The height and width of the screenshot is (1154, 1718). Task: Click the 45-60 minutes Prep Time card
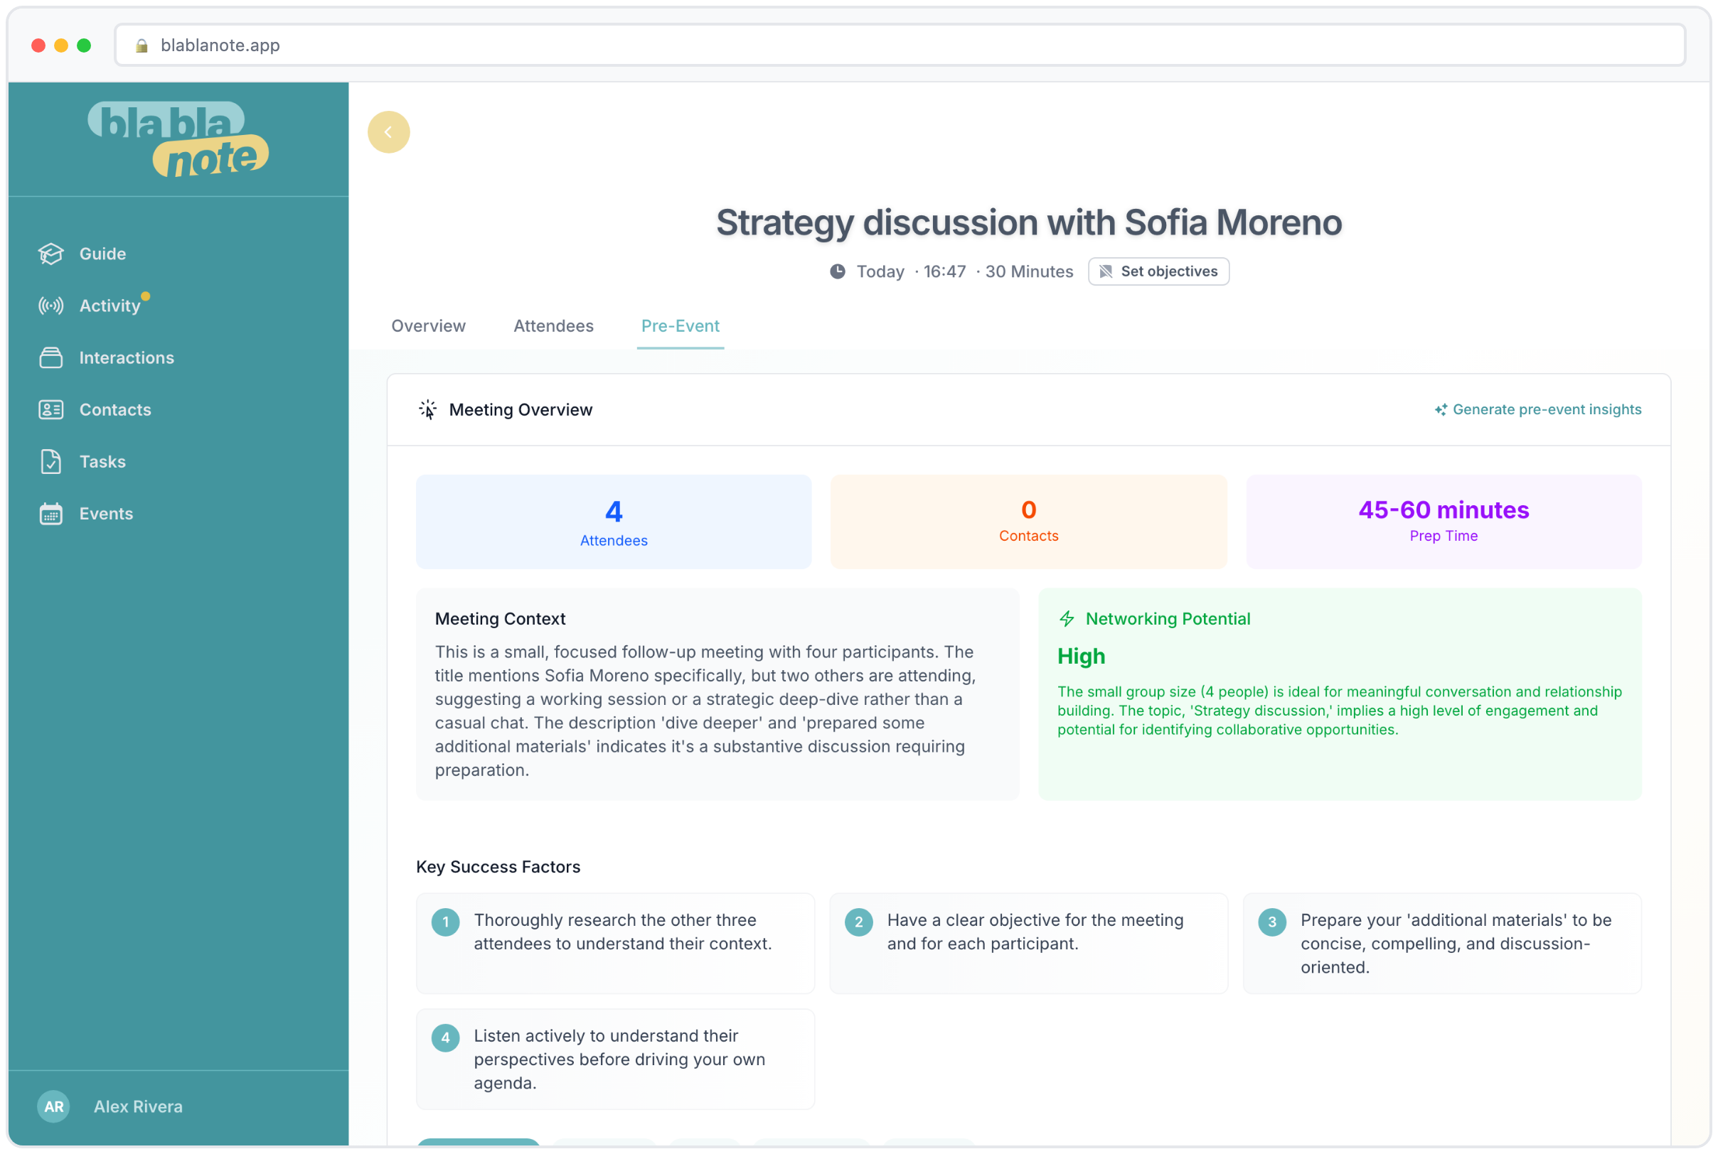click(1443, 521)
